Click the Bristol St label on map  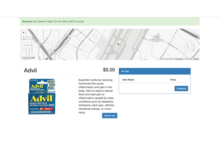point(45,41)
